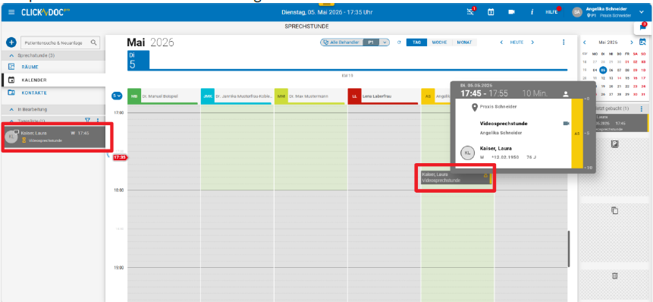Click person icon in appointment popup header
The height and width of the screenshot is (302, 653).
pos(566,94)
